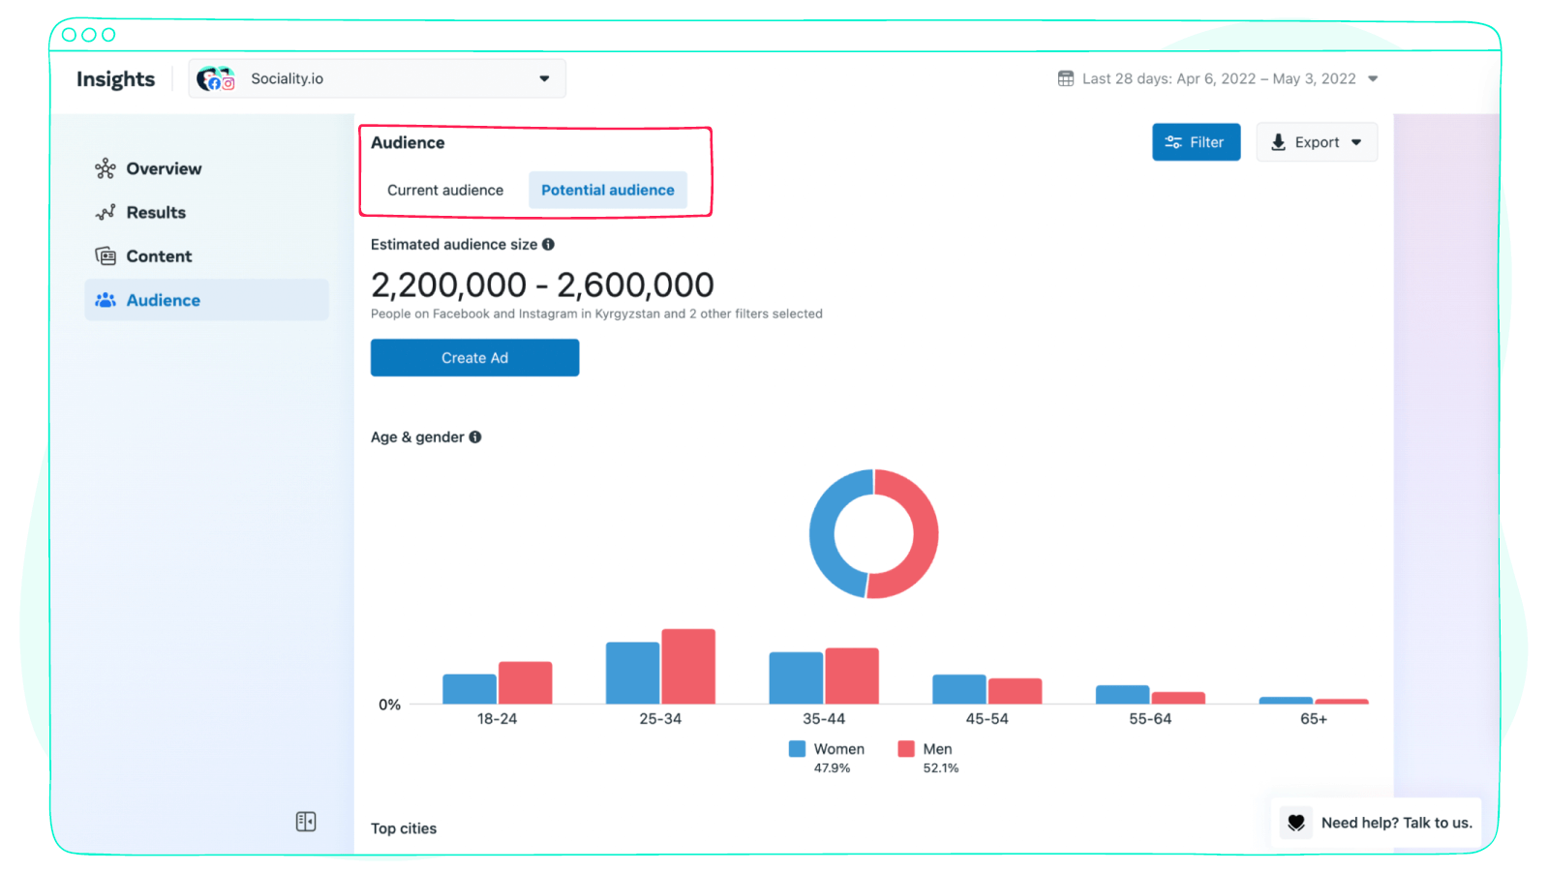
Task: Enable the Potential audience view
Action: click(607, 190)
